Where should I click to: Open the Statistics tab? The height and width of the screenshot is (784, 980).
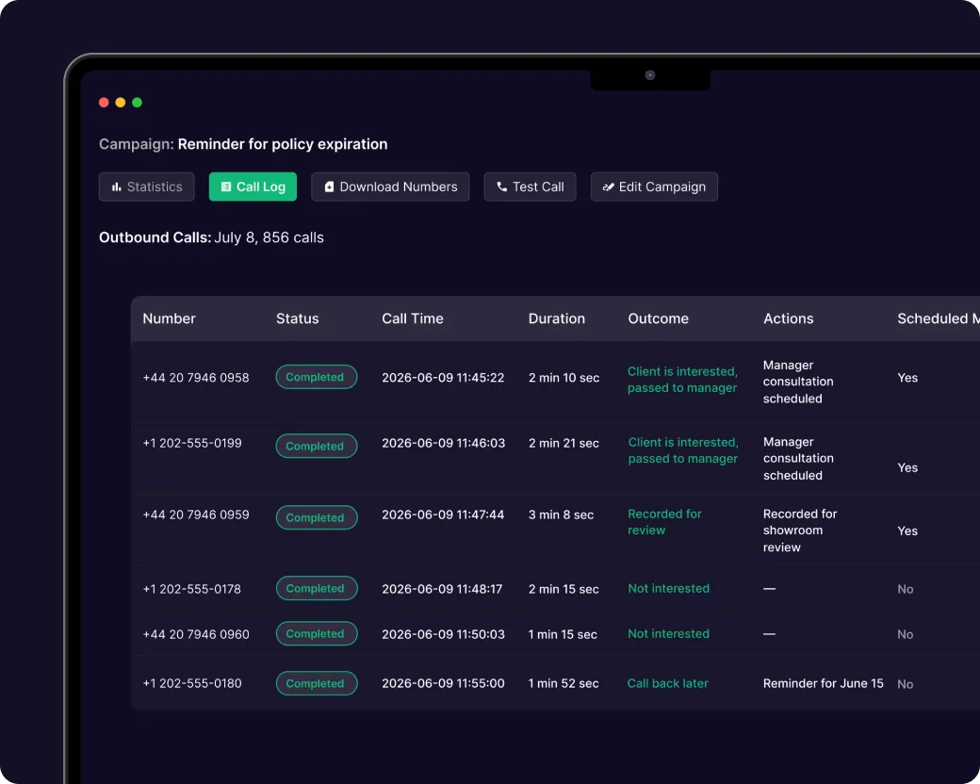point(147,187)
